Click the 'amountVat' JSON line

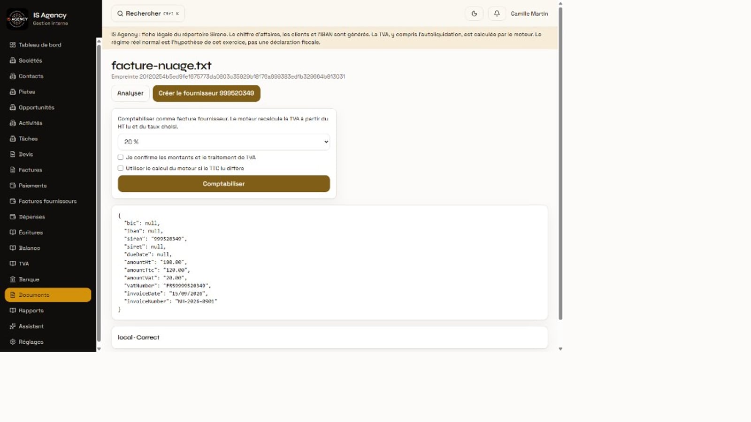pos(155,278)
